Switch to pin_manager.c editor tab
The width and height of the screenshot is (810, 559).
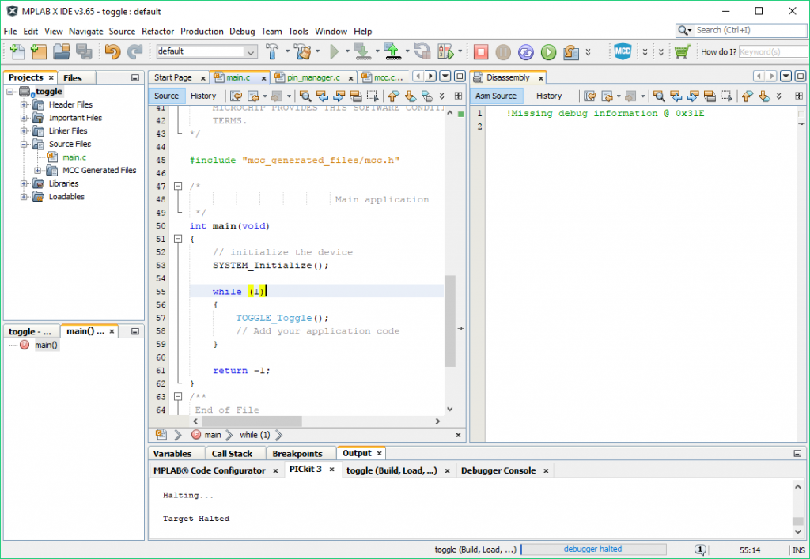[x=313, y=78]
